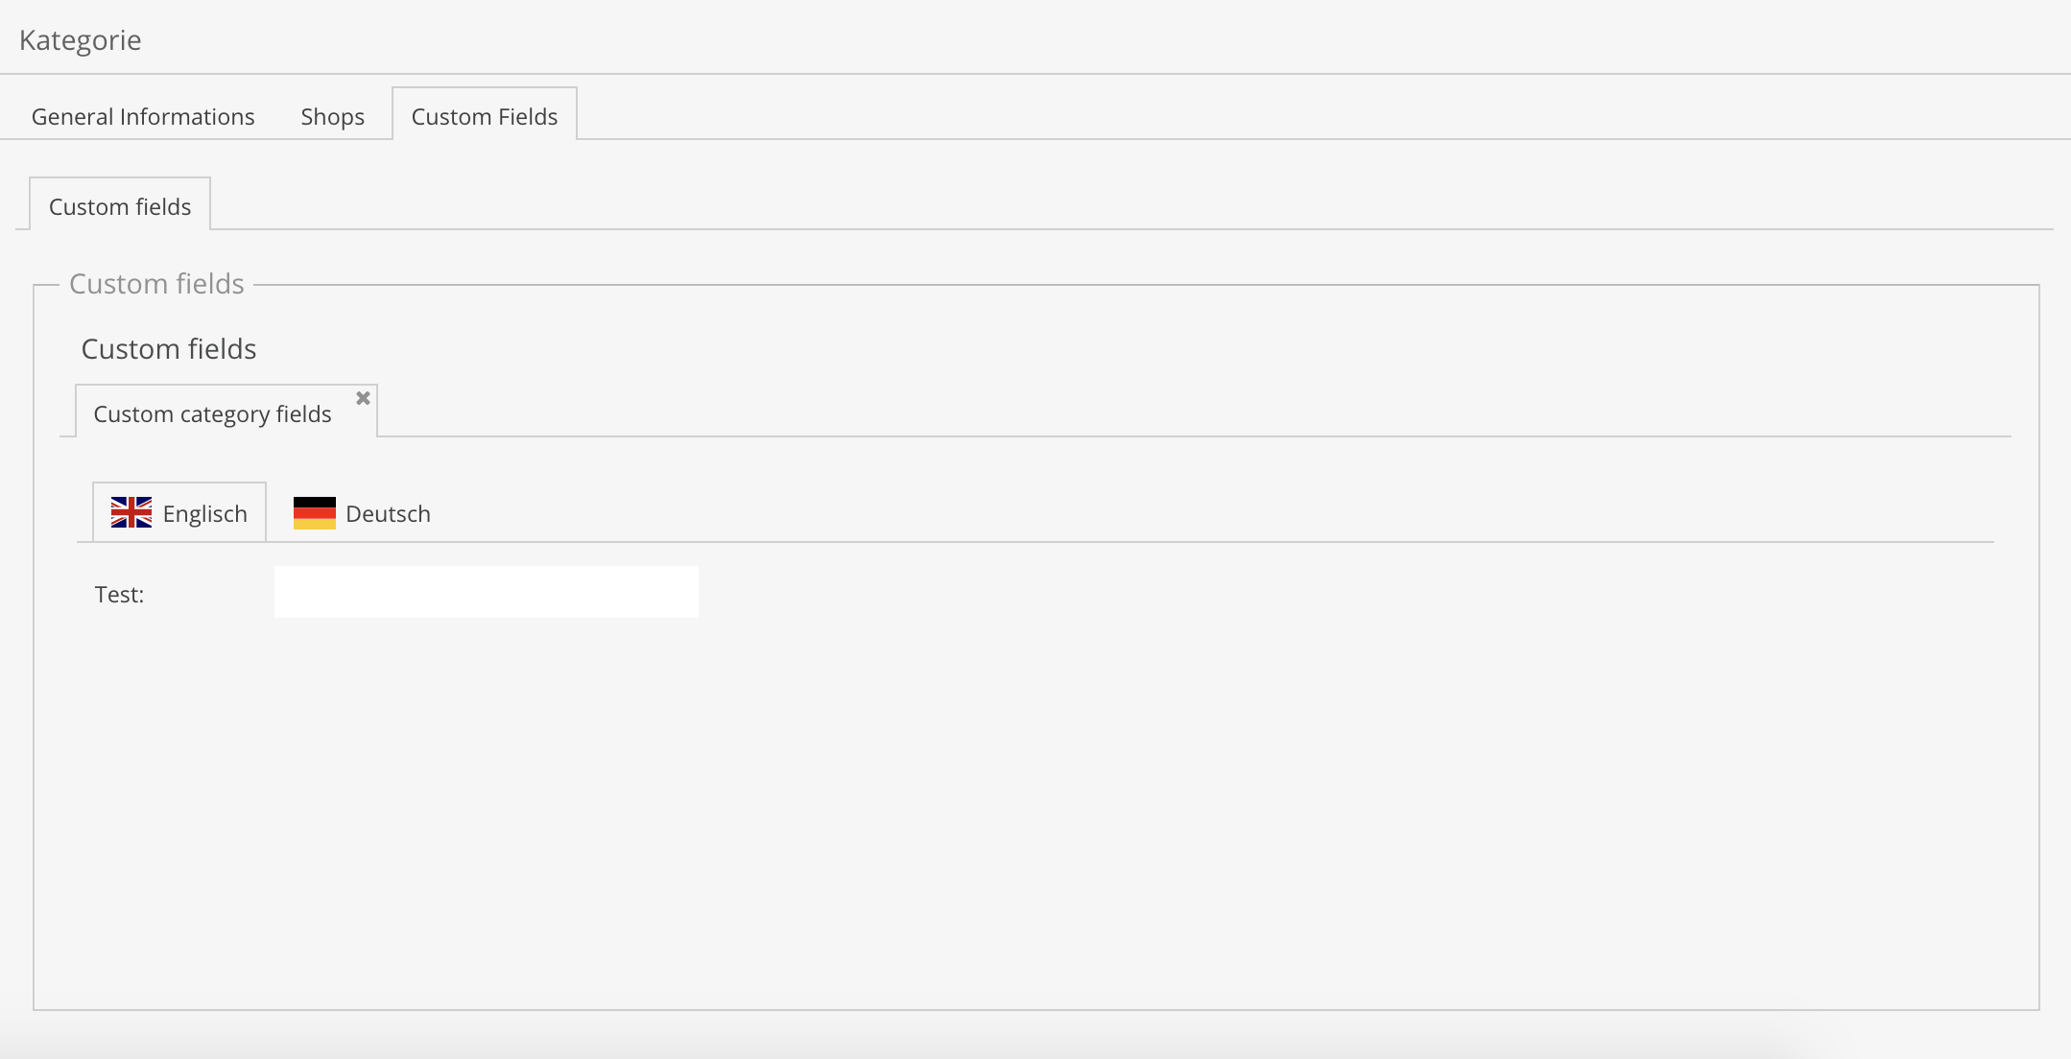2071x1059 pixels.
Task: Switch to the Englisch language tab
Action: click(x=204, y=514)
